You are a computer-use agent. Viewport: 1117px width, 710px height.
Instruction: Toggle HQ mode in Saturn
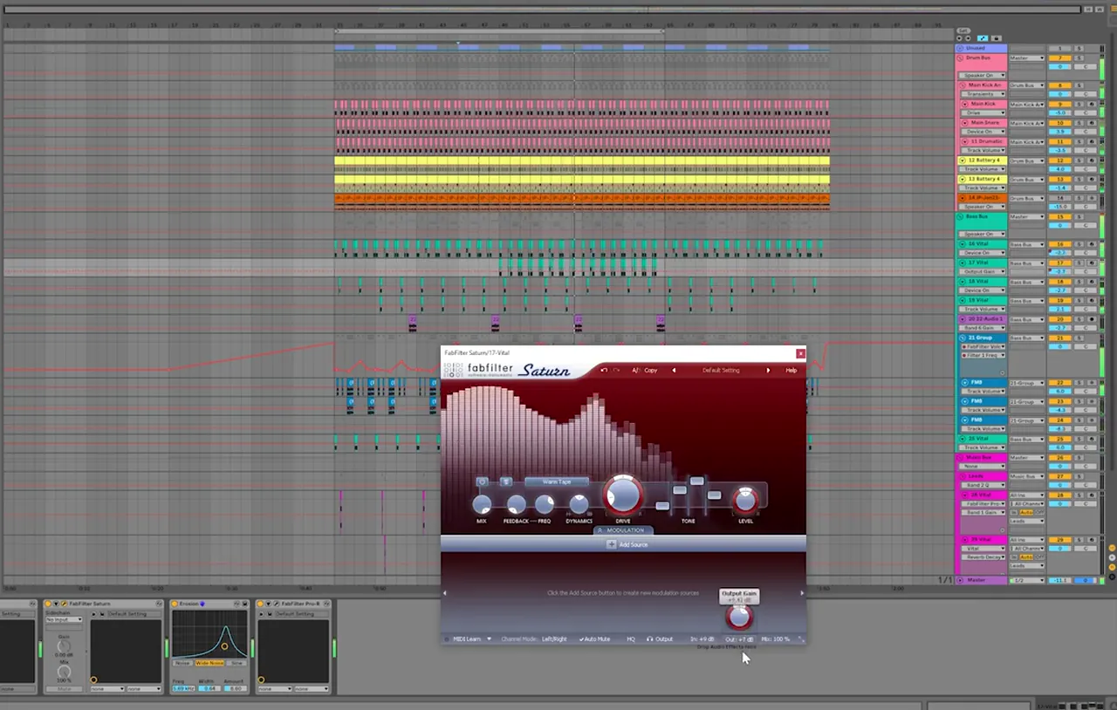[x=631, y=638]
